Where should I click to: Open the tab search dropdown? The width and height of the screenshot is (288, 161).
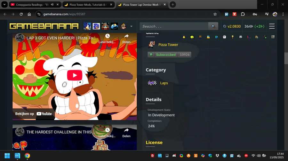click(4, 4)
